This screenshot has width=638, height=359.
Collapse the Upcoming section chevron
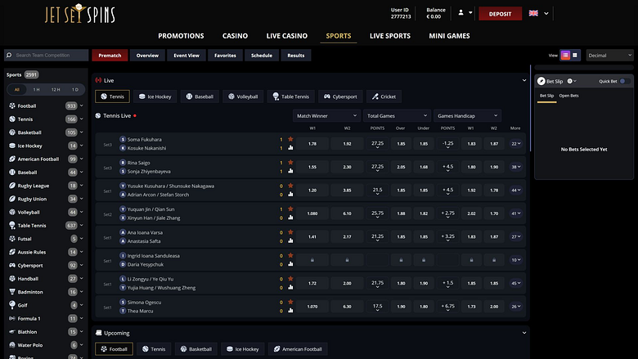click(x=524, y=333)
